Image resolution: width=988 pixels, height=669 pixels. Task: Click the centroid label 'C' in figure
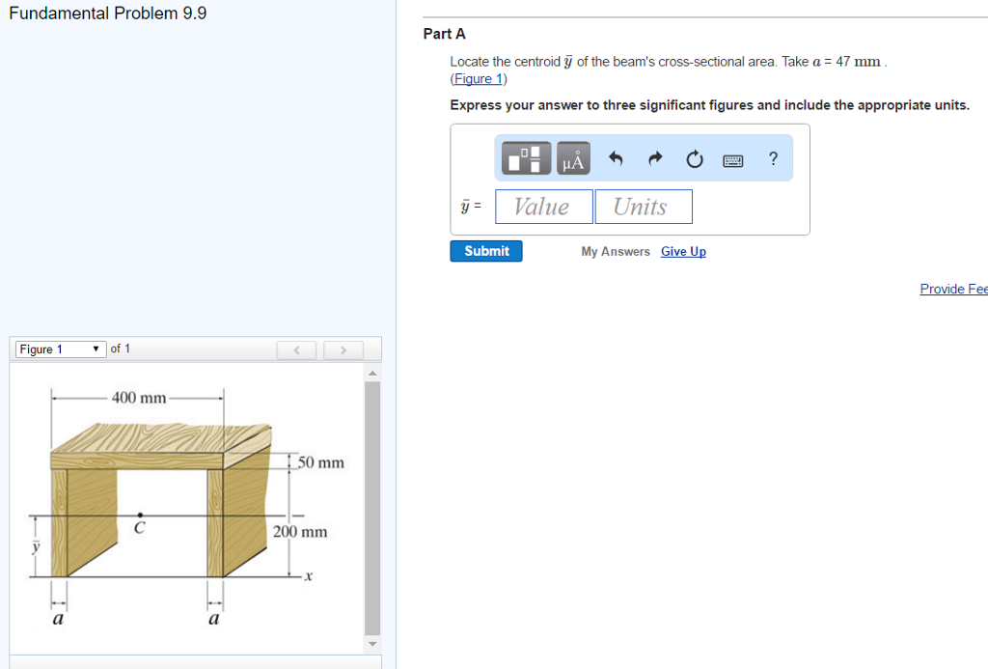[x=139, y=528]
